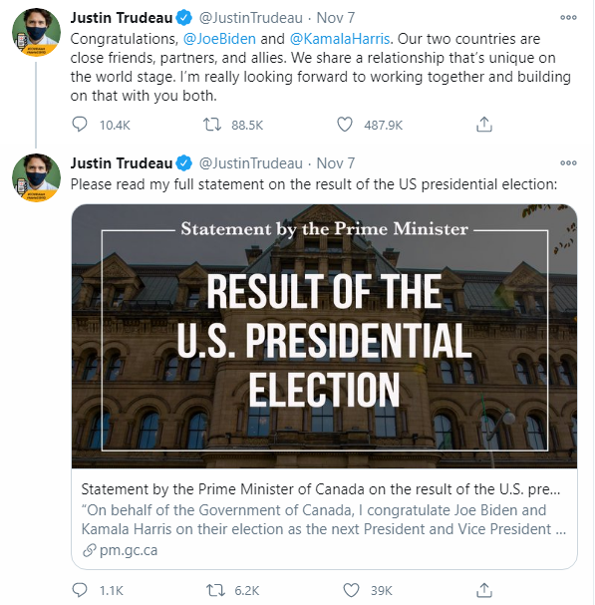Click Justin Trudeau's avatar on second tweet
Viewport: 595px width, 605px height.
[x=36, y=177]
